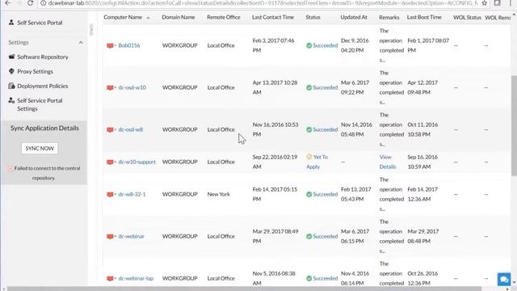Click the site info icon in address bar
The width and height of the screenshot is (517, 291).
tap(43, 3)
